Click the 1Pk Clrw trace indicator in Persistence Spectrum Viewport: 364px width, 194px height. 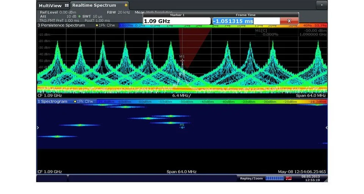pos(105,25)
